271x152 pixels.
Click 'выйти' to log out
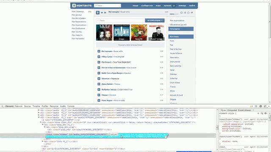pos(192,5)
